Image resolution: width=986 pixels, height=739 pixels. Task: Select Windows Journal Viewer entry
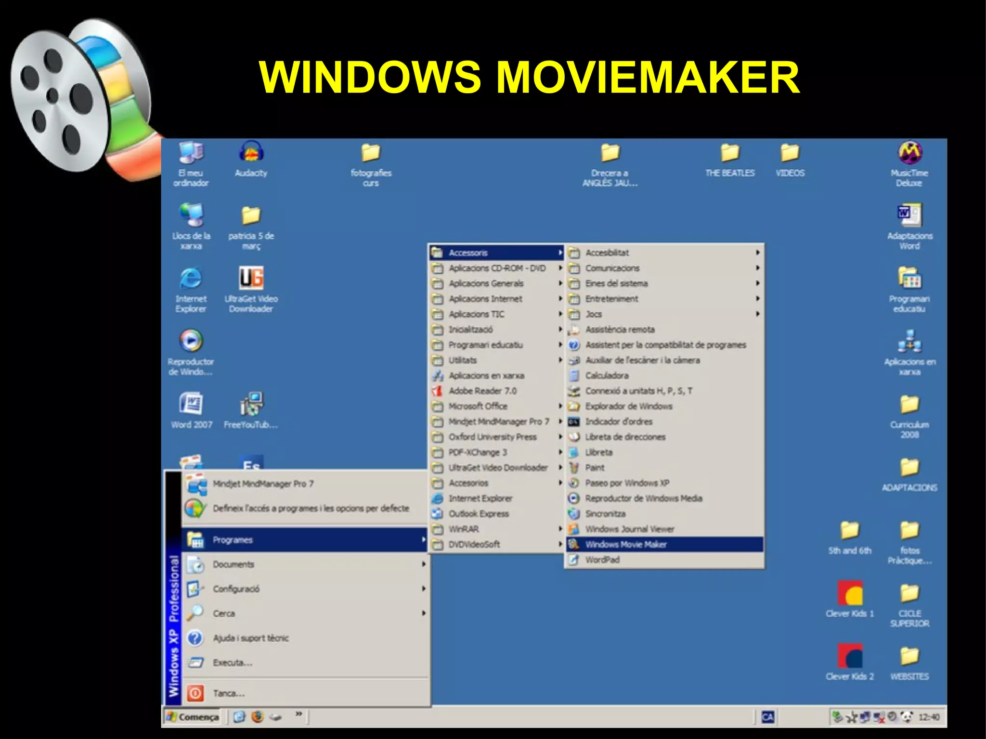[x=664, y=529]
